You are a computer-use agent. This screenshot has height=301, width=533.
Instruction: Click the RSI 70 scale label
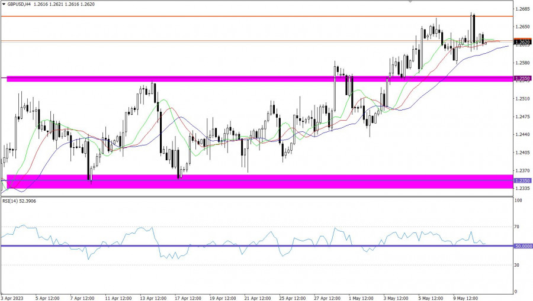517,226
